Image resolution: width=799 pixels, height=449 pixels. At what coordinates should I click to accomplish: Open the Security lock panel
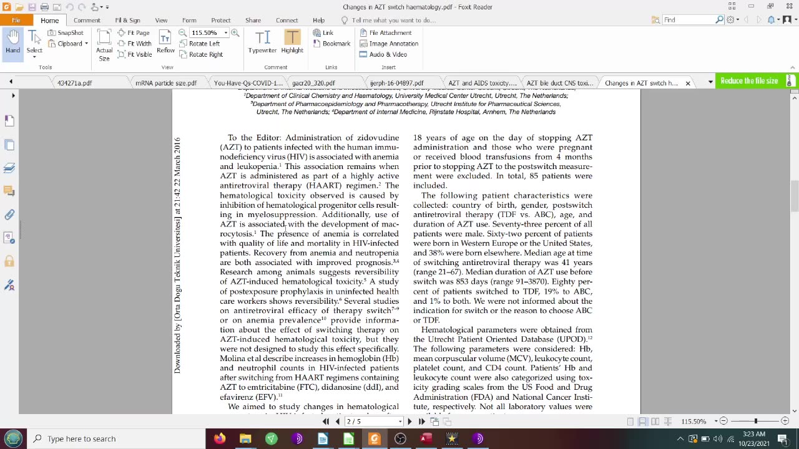pos(9,261)
